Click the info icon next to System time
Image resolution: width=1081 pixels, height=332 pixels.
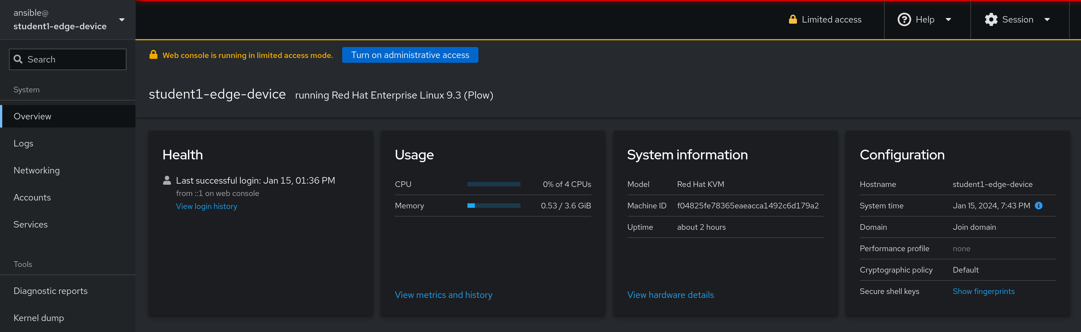(1039, 206)
